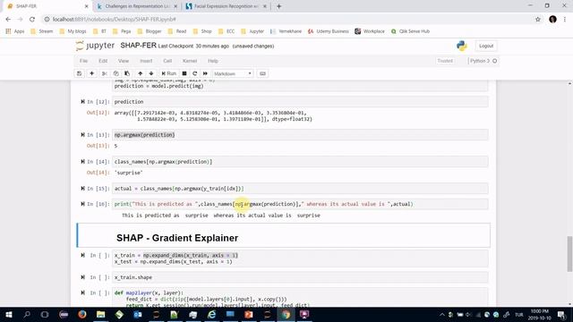Open Windows taskbar search

(x=27, y=314)
